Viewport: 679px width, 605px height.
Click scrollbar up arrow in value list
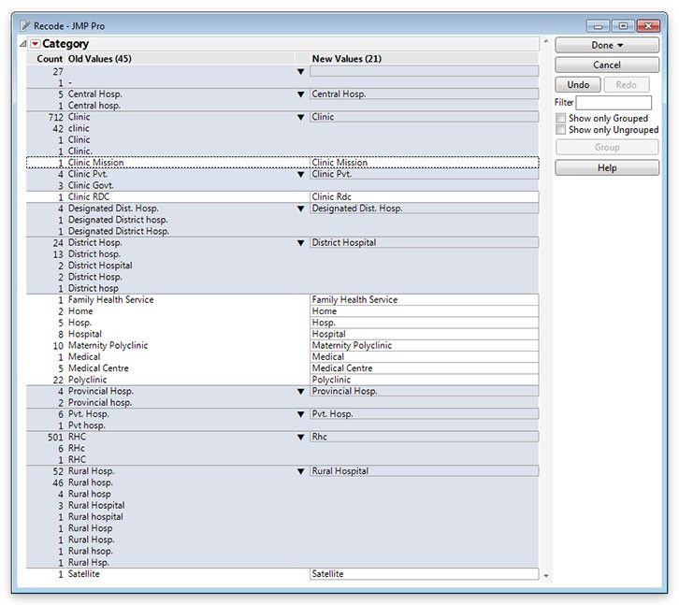click(x=545, y=41)
